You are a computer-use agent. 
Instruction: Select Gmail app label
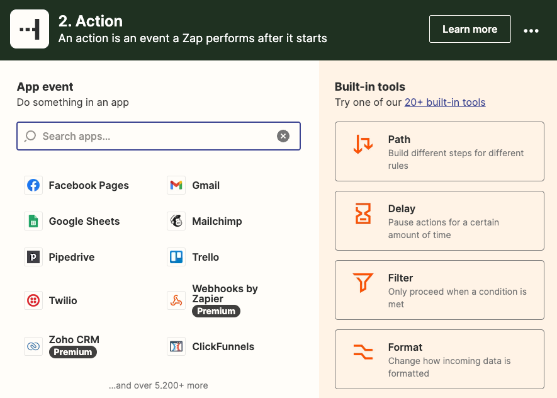click(206, 186)
